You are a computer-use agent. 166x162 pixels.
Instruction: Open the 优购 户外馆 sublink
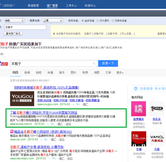point(60,100)
